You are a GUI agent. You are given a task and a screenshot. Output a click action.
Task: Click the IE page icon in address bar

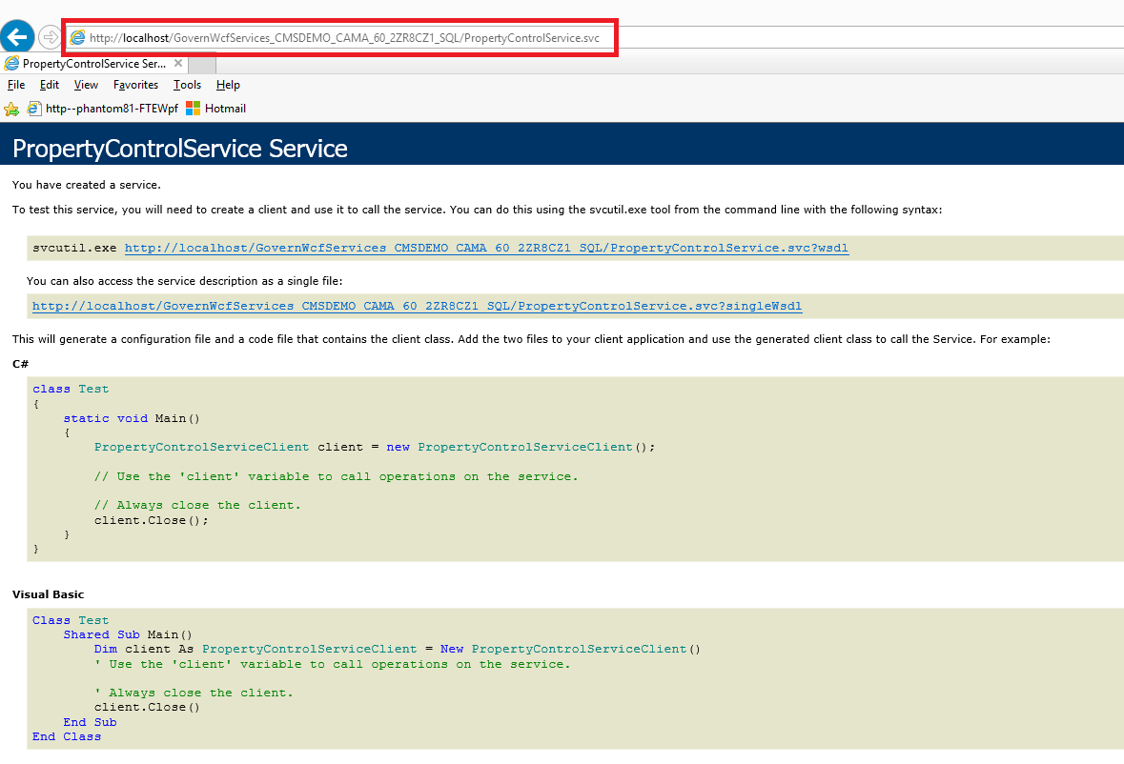pyautogui.click(x=77, y=38)
